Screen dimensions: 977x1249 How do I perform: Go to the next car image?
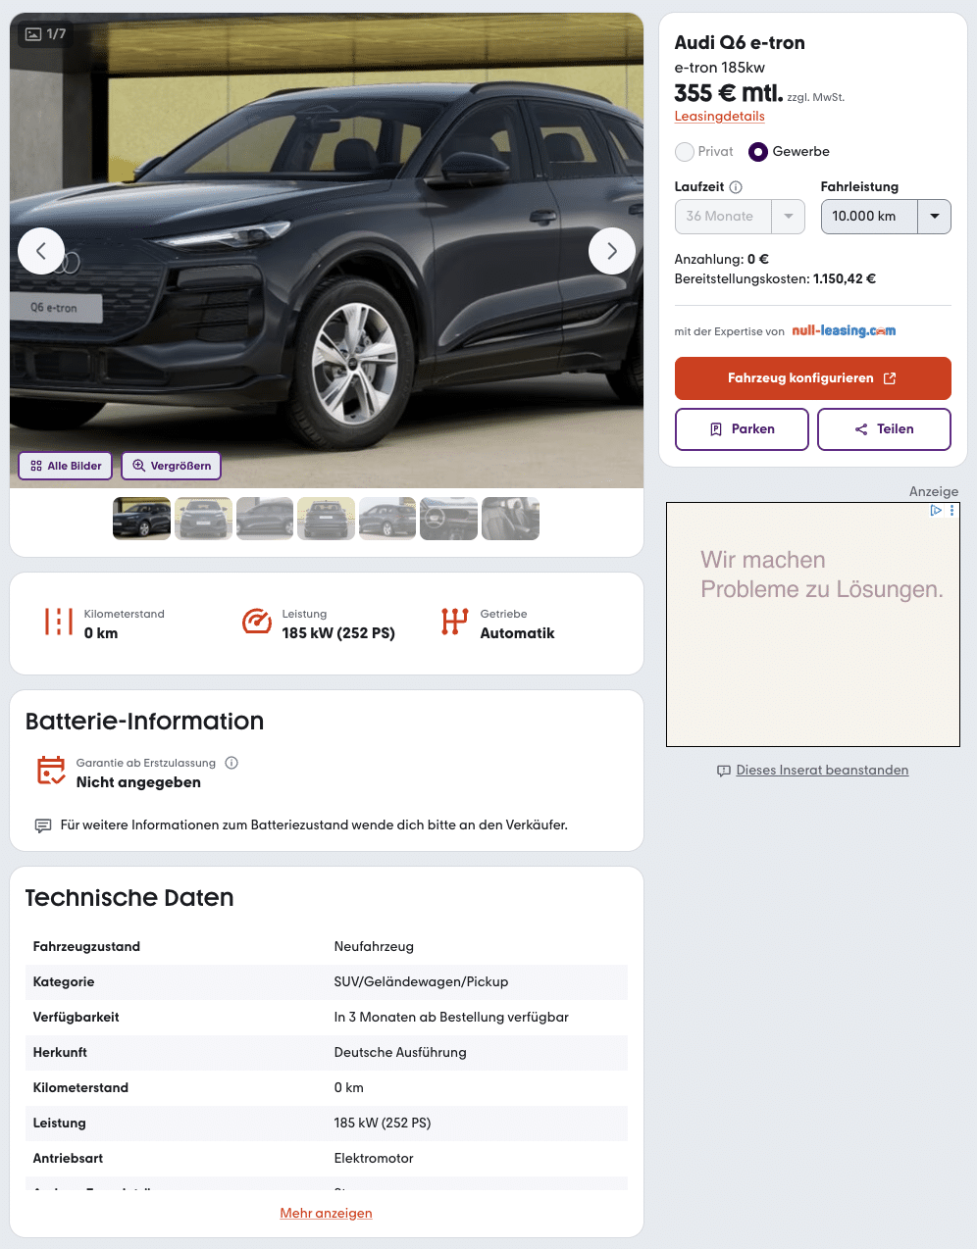pyautogui.click(x=611, y=251)
